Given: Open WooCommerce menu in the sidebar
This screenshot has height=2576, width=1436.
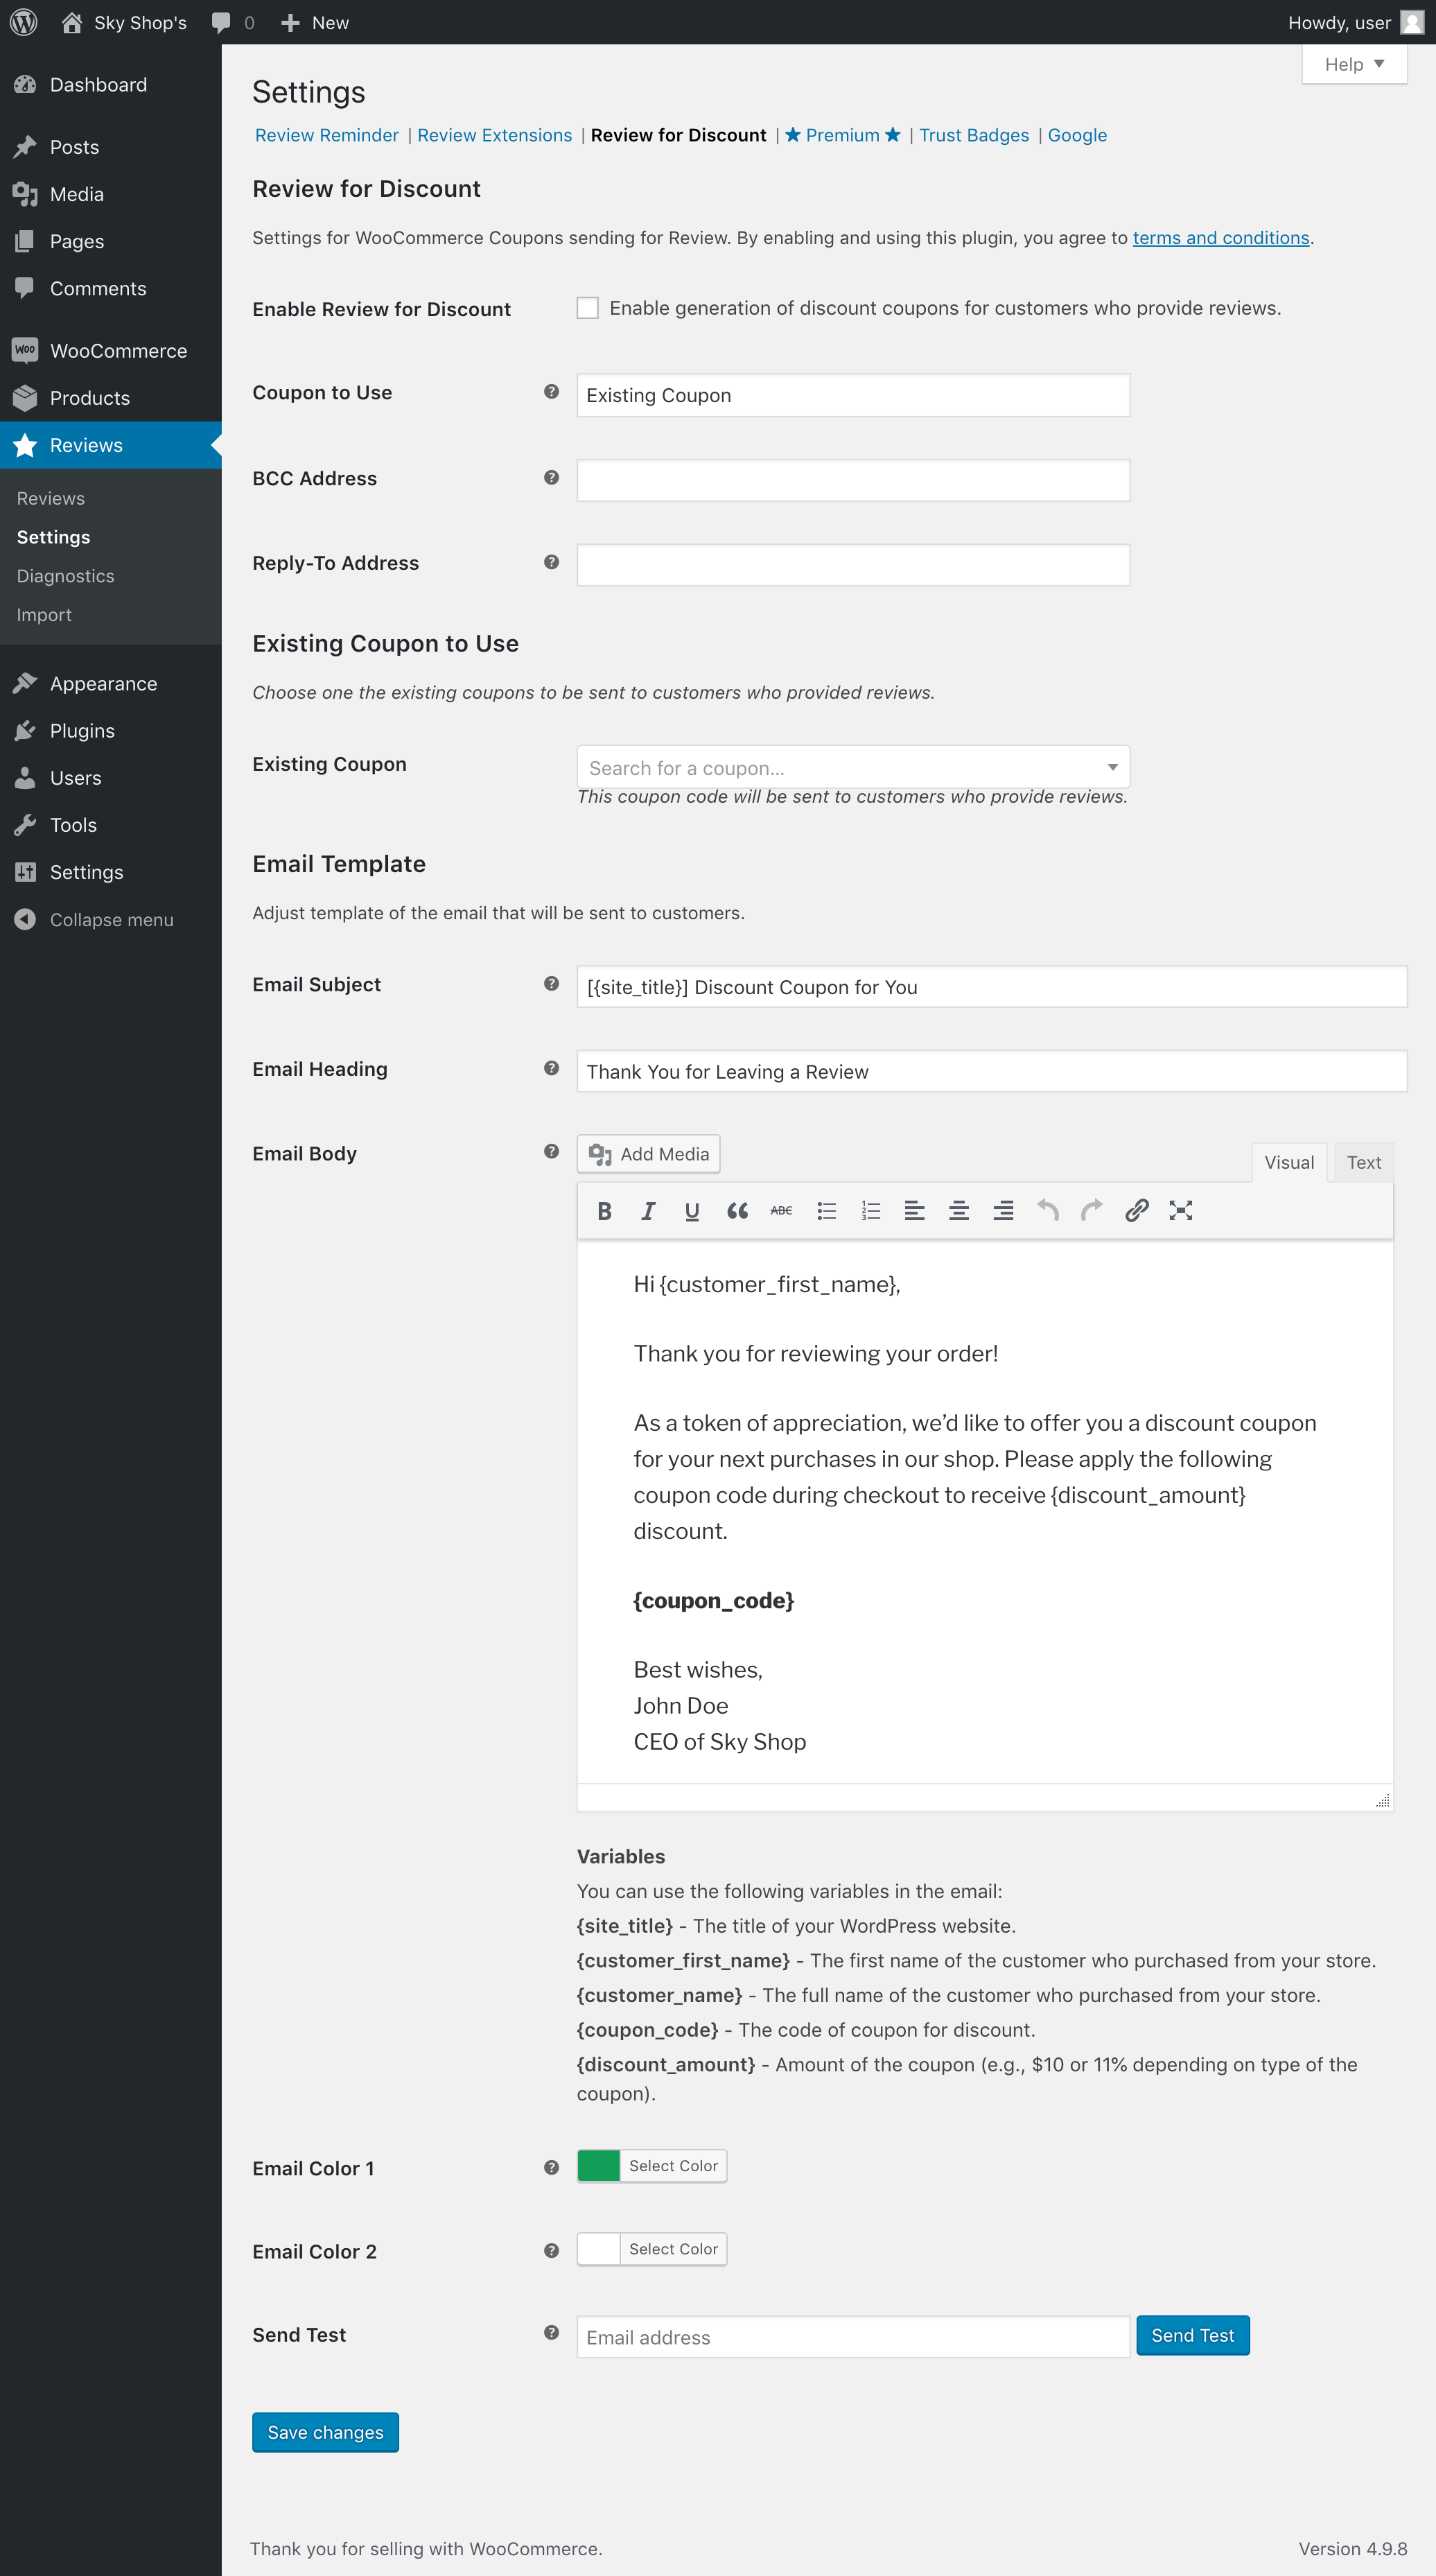Looking at the screenshot, I should [118, 351].
